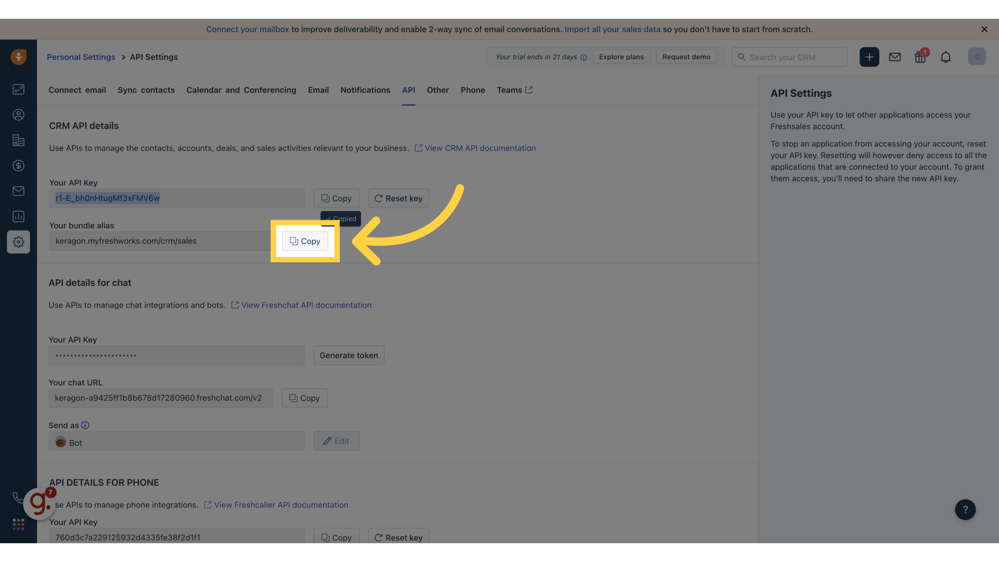Viewport: 999px width, 562px height.
Task: Copy the CRM API key
Action: click(336, 198)
